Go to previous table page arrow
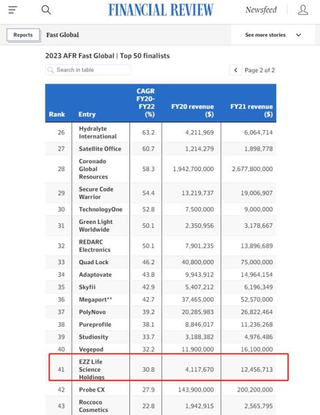Screen dimensions: 320x415 tap(235, 70)
